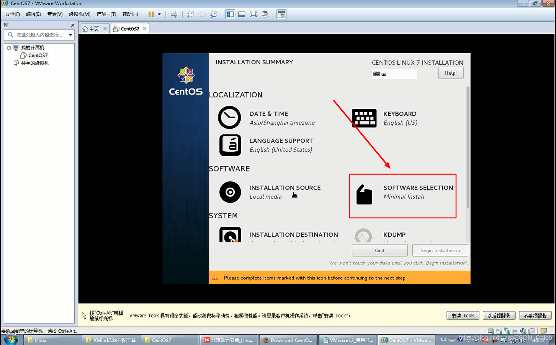The height and width of the screenshot is (345, 556).
Task: Close the 主页 tab
Action: click(105, 28)
